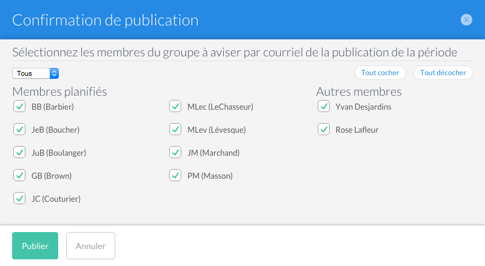485x266 pixels.
Task: Uncheck Yvan Desjardins checkbox
Action: pyautogui.click(x=324, y=107)
